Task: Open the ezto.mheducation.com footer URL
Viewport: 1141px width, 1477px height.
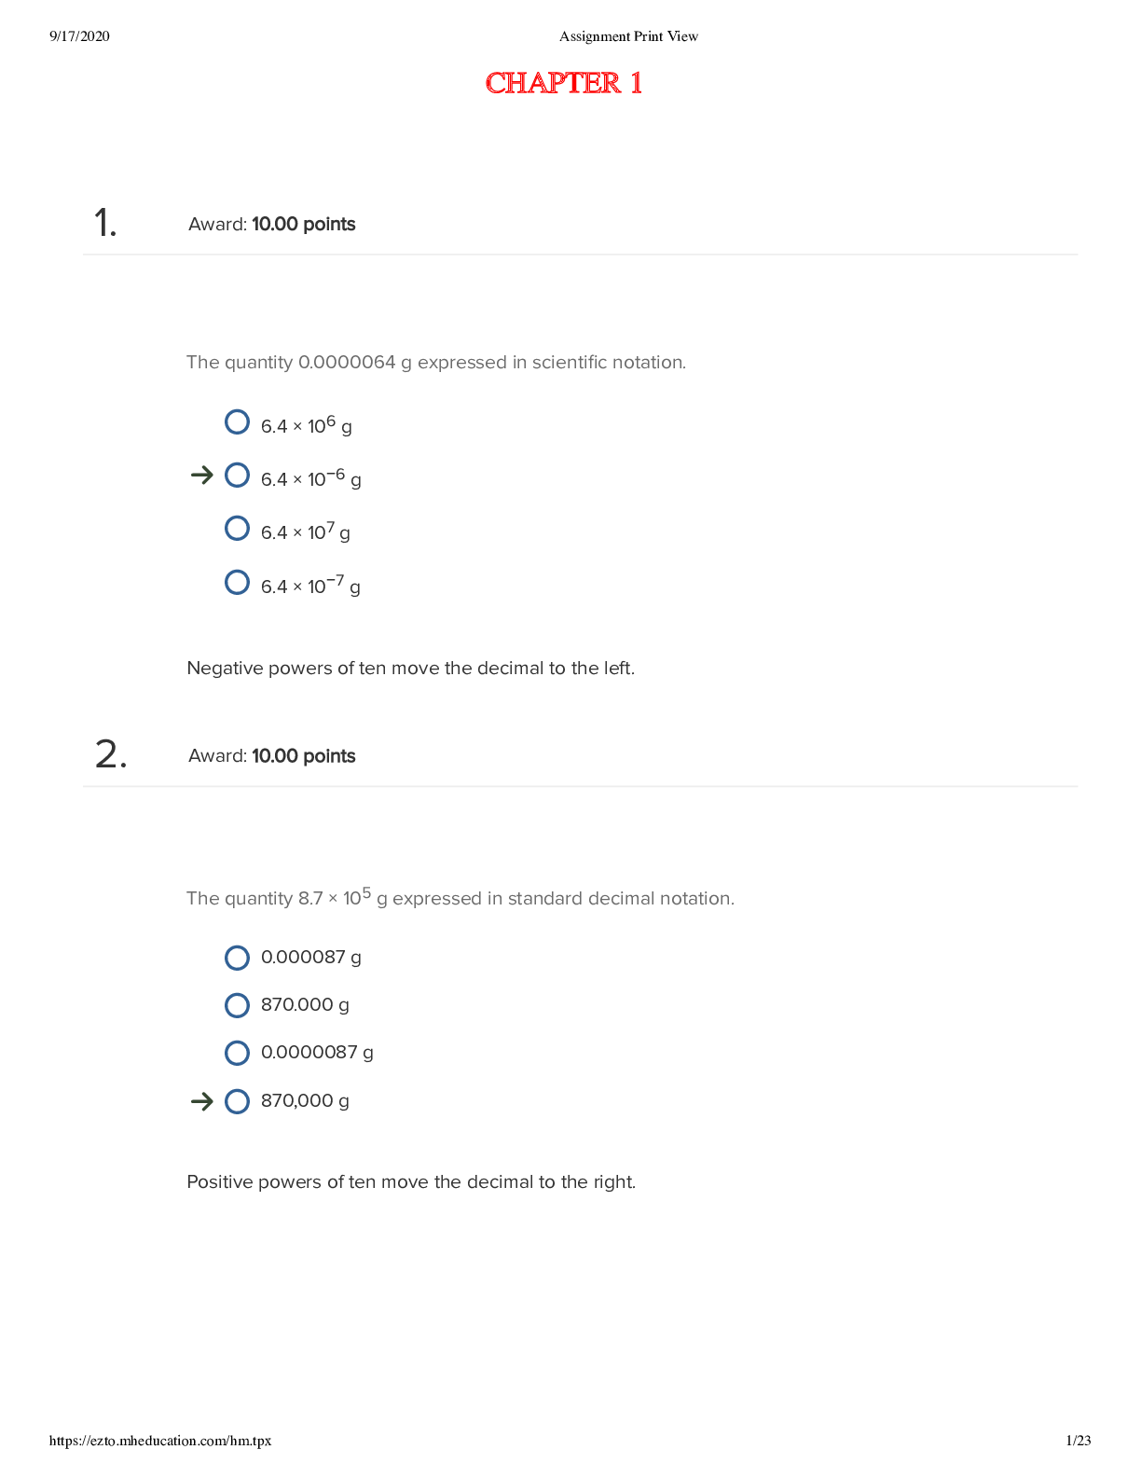Action: tap(160, 1441)
